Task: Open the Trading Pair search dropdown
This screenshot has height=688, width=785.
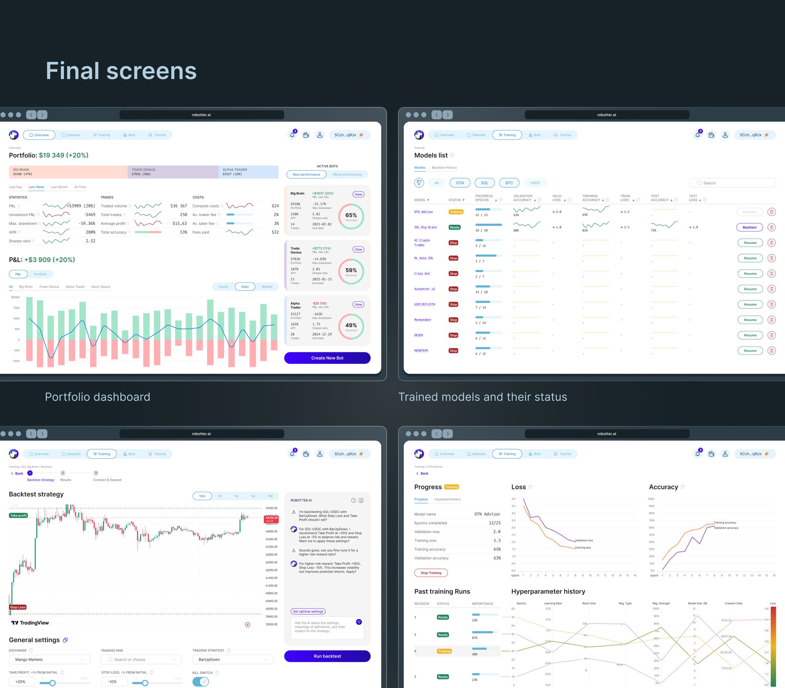Action: [x=141, y=659]
